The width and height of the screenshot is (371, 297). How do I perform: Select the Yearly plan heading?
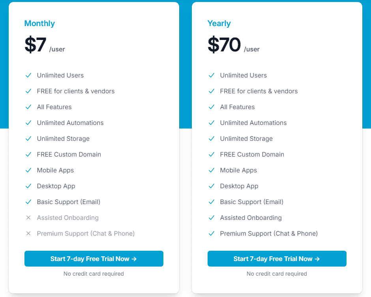point(219,23)
